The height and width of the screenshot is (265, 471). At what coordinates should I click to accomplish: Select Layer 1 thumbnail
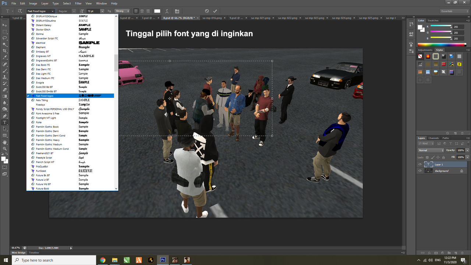click(x=429, y=165)
